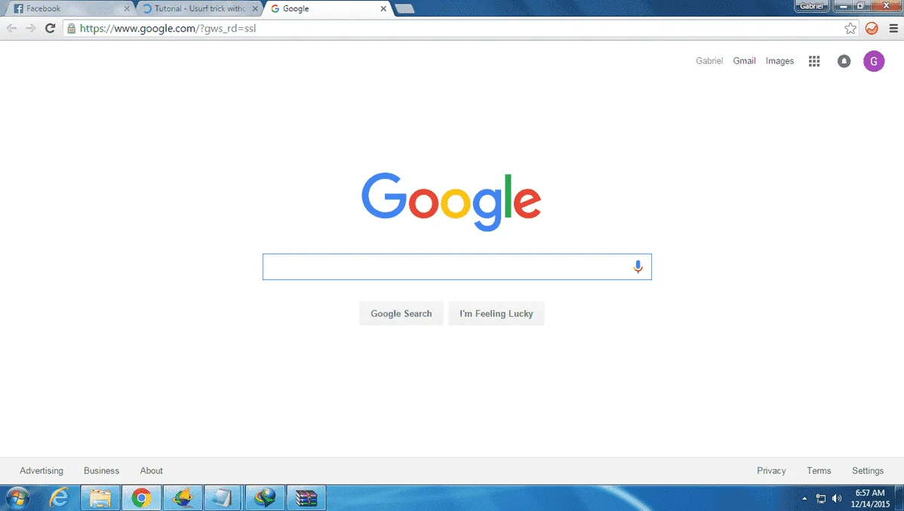Close the Facebook tab
Screen dimensions: 904x511
[x=127, y=8]
